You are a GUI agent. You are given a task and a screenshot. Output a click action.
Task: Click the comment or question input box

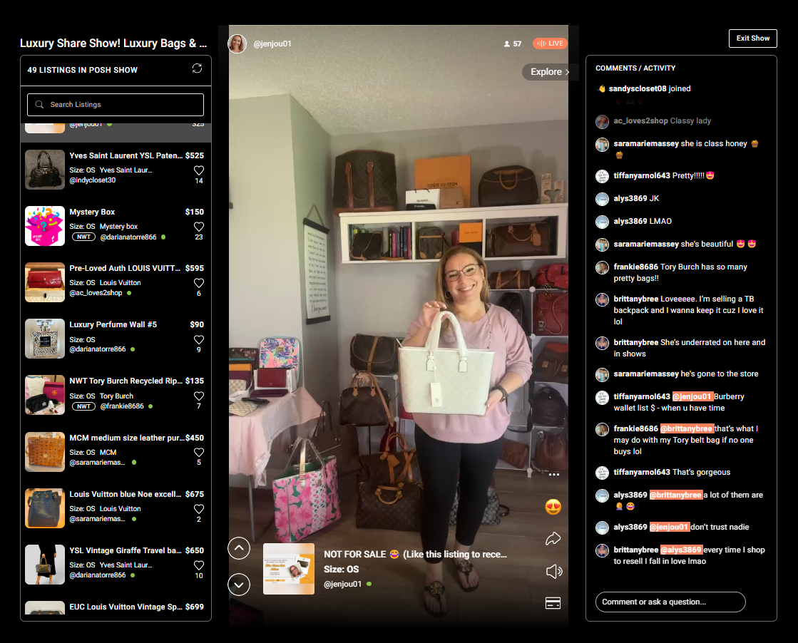click(670, 602)
